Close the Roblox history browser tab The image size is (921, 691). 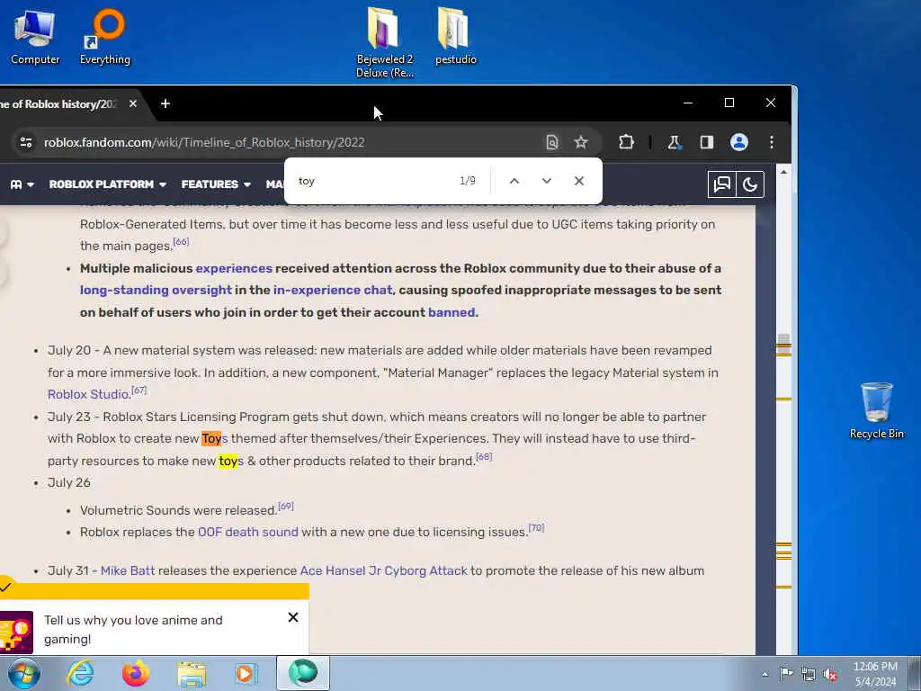click(133, 103)
